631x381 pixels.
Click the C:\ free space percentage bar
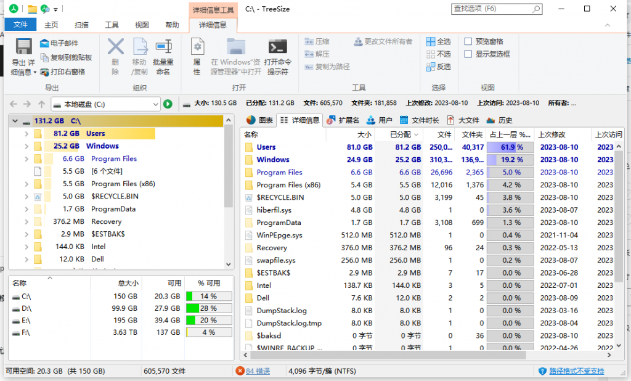(202, 295)
